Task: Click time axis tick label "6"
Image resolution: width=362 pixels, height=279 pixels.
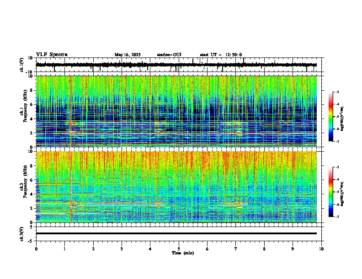Action: click(x=208, y=249)
